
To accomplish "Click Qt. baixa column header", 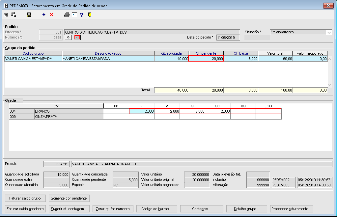I will tap(241, 53).
